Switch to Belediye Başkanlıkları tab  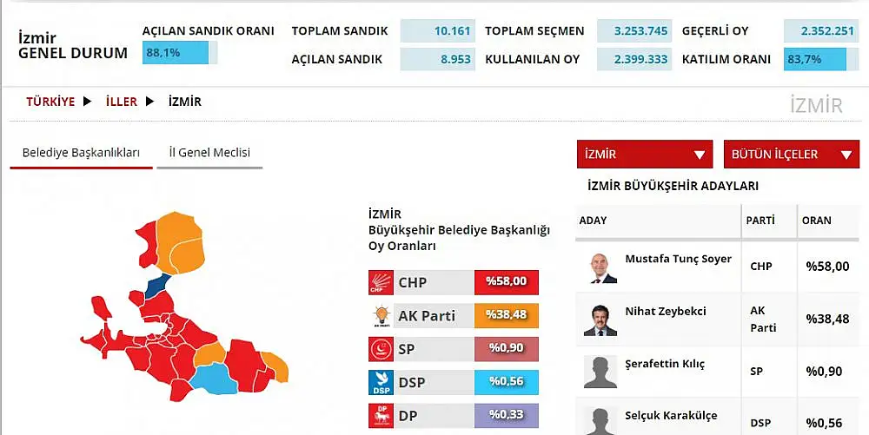[81, 153]
